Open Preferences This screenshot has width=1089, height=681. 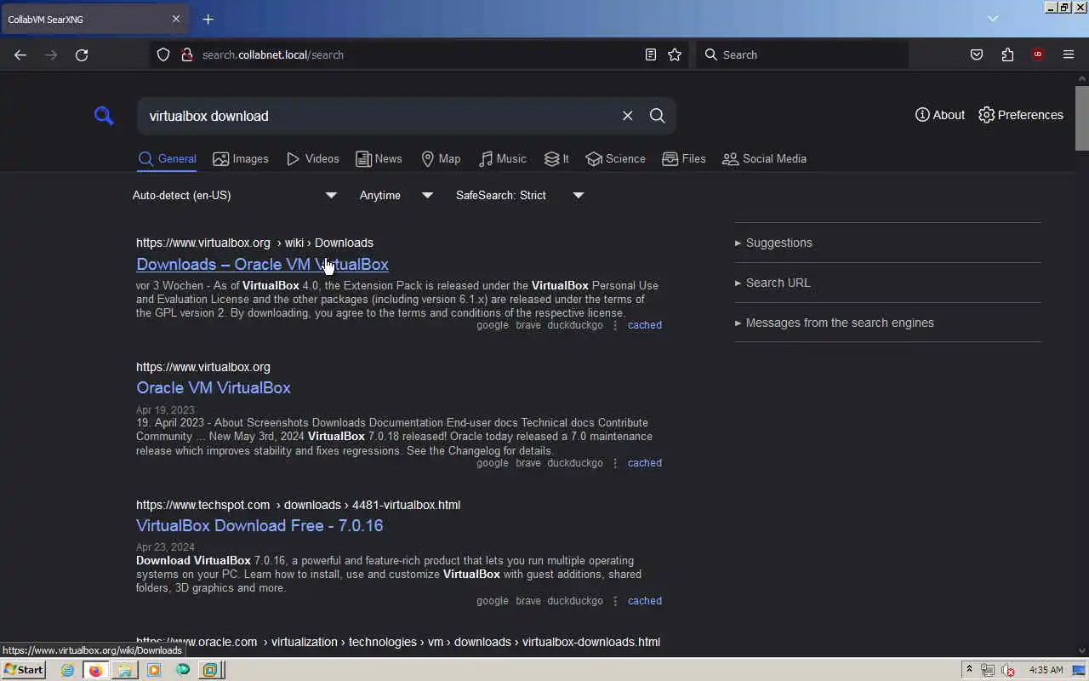click(1020, 115)
